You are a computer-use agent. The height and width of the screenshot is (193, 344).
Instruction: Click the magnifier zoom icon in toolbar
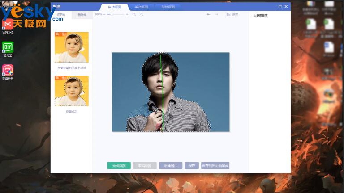point(141,14)
